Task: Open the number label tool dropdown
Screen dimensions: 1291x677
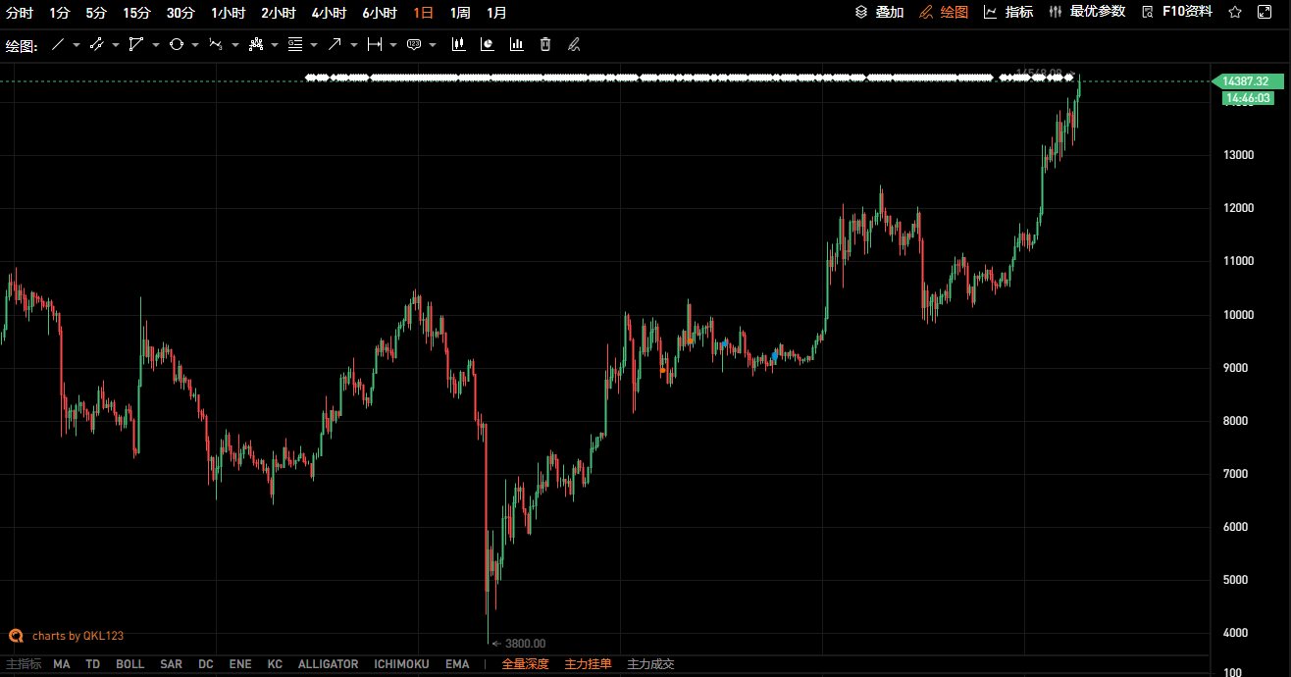Action: (x=431, y=44)
